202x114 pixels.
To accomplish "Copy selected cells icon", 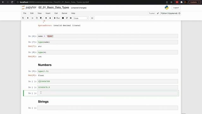I will (37, 18).
